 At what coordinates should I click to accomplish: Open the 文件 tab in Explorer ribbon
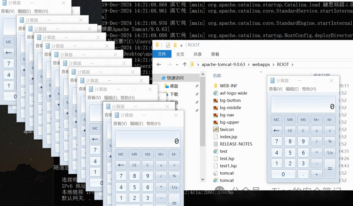click(x=162, y=54)
